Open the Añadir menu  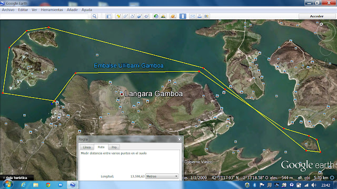pyautogui.click(x=72, y=10)
